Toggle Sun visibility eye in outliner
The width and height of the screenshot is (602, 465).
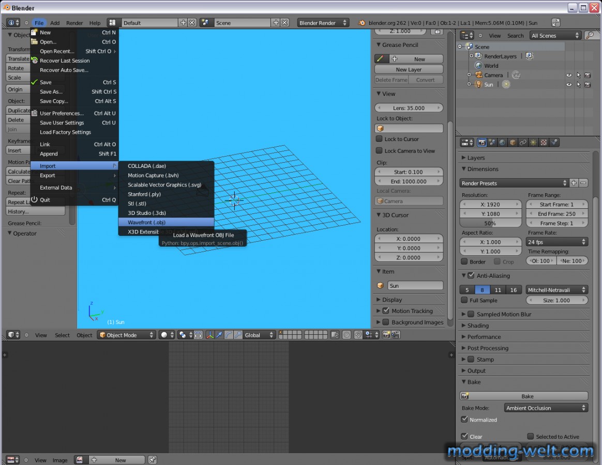click(569, 84)
